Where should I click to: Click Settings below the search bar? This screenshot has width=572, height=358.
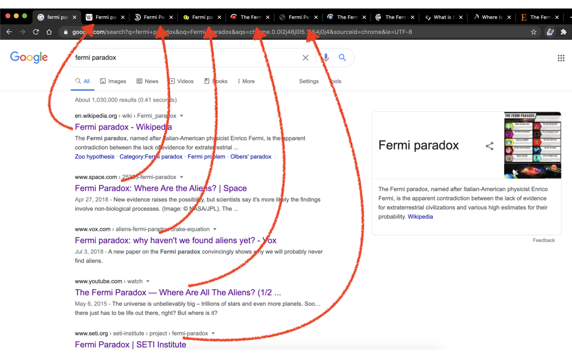click(308, 81)
